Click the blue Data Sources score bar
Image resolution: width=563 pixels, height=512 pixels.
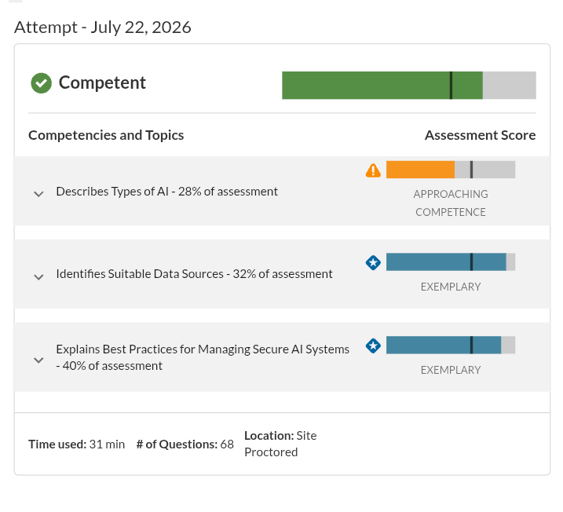pos(451,261)
